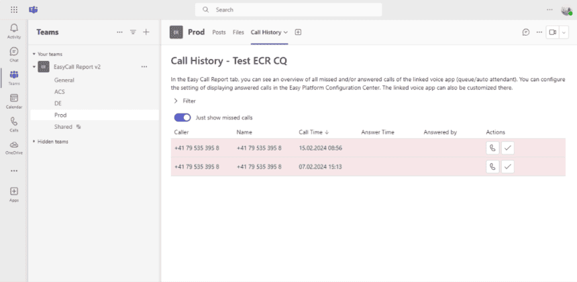Click EasyCall Report v2 team name

point(77,66)
